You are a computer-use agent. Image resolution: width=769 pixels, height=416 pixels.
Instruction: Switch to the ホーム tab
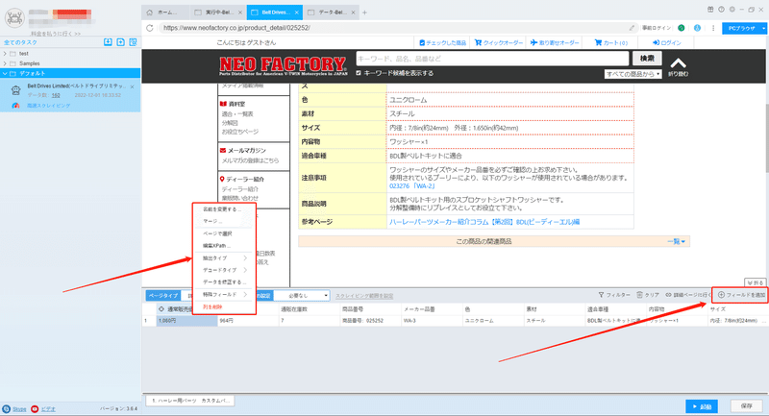point(164,12)
